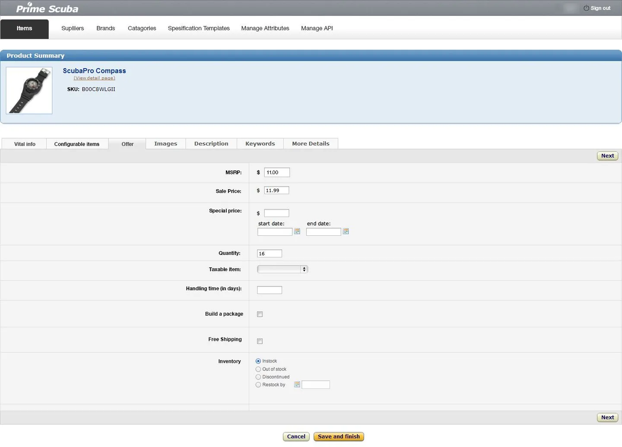Switch to the Vital info tab
This screenshot has height=447, width=622.
click(x=25, y=144)
